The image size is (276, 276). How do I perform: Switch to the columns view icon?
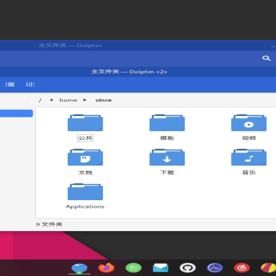[30, 84]
